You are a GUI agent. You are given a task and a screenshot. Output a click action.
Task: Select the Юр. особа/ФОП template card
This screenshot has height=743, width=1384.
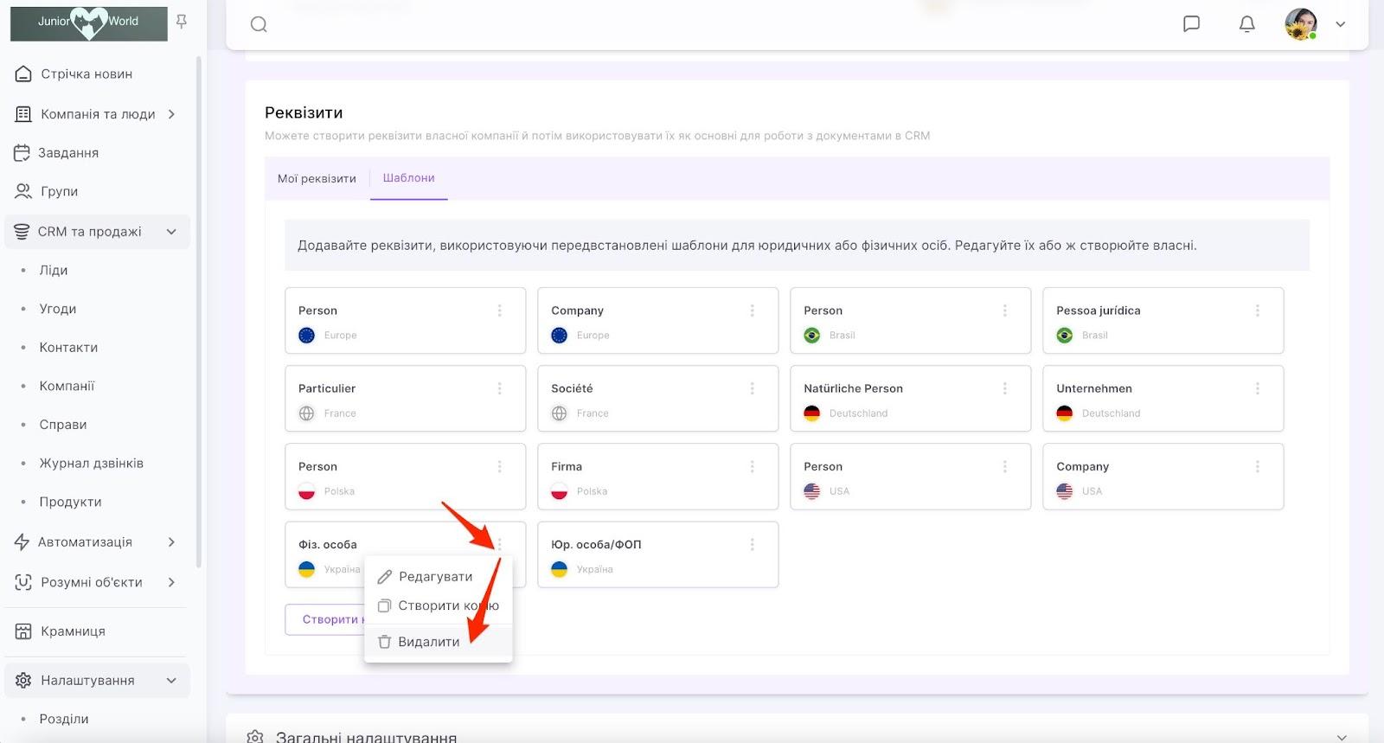pyautogui.click(x=657, y=554)
